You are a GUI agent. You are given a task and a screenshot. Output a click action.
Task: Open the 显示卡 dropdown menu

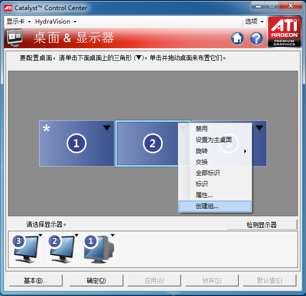[x=19, y=22]
